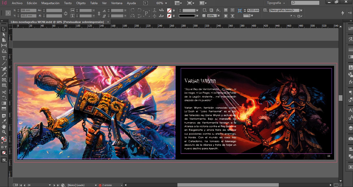Click the select container icon
The image size is (353, 187).
[154, 10]
